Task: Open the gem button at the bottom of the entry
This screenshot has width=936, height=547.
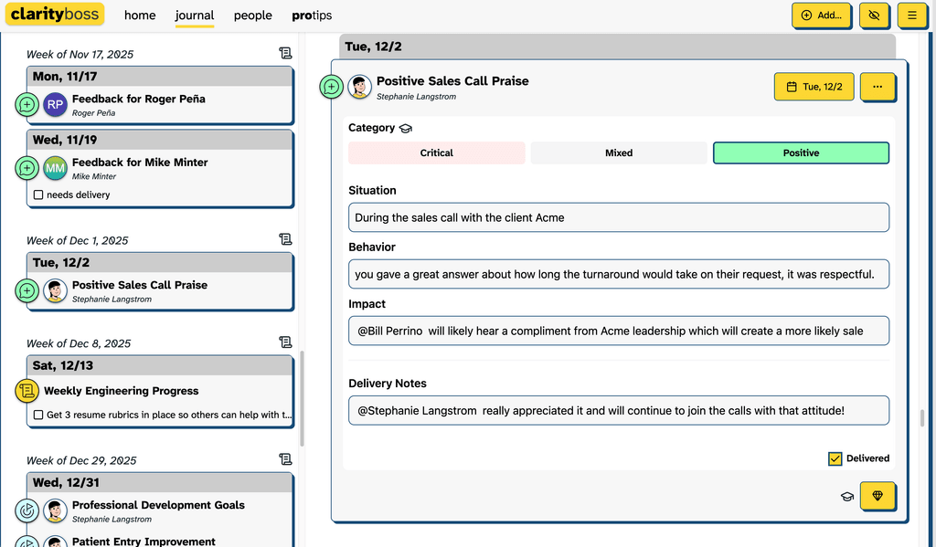Action: tap(877, 496)
